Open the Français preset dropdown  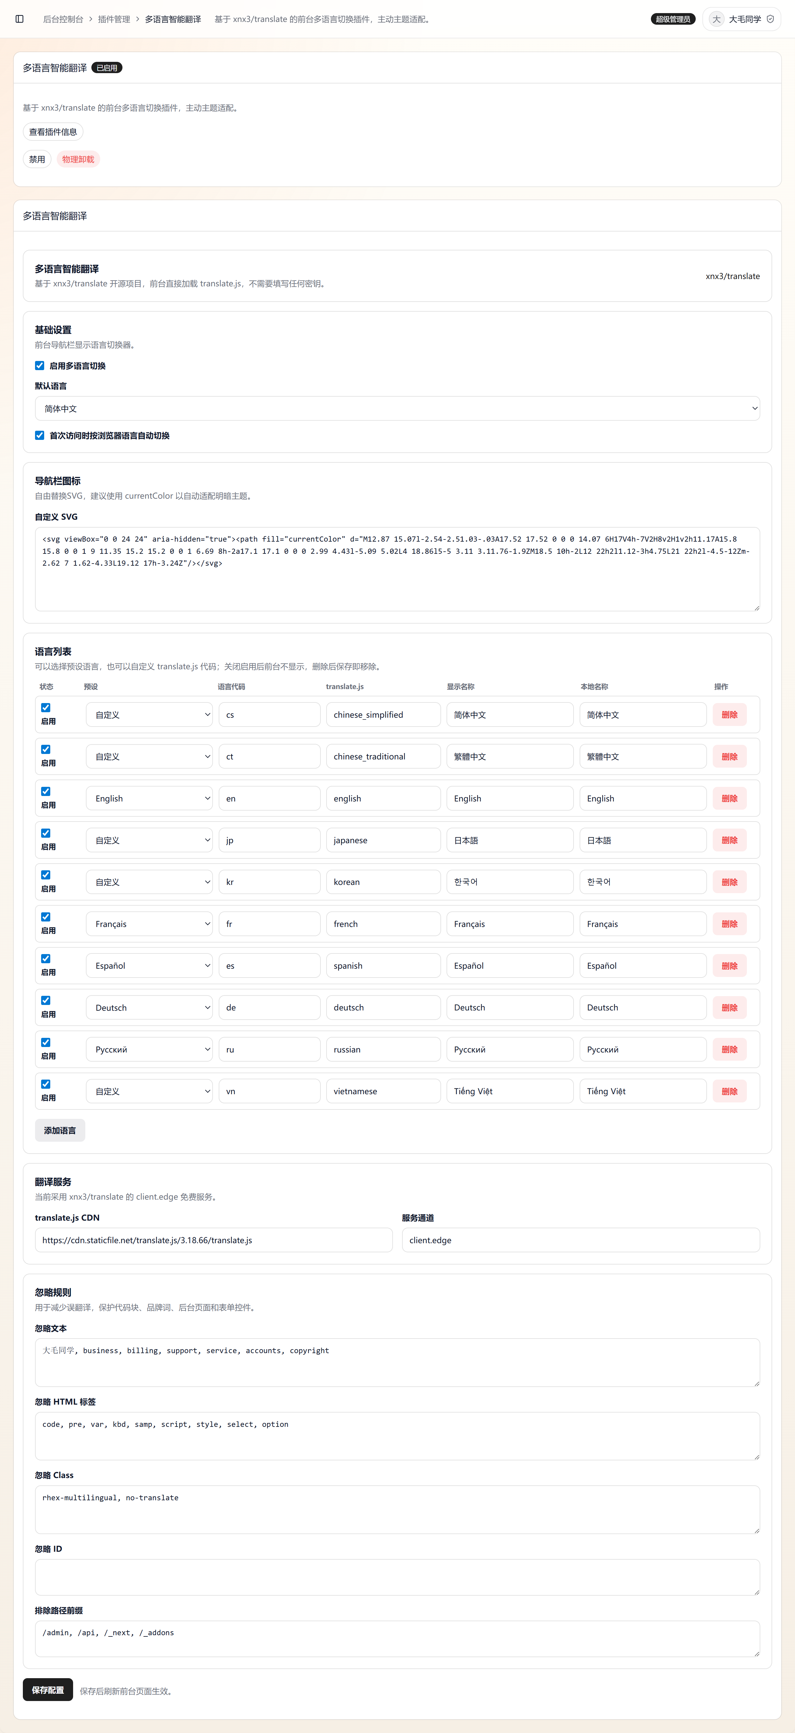coord(149,924)
